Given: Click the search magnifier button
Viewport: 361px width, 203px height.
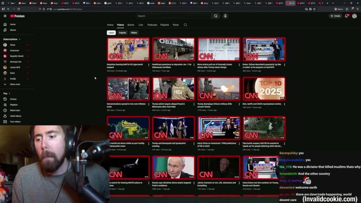Looking at the screenshot, I should pos(216,16).
